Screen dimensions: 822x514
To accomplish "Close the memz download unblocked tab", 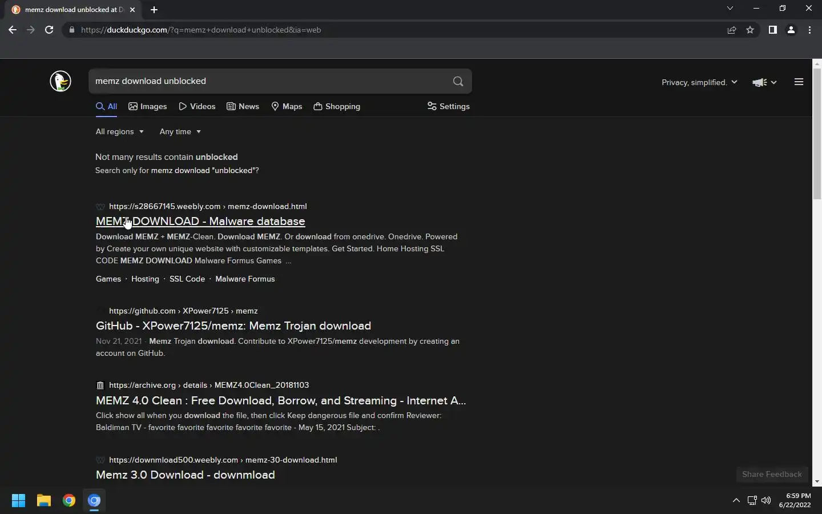I will [132, 9].
